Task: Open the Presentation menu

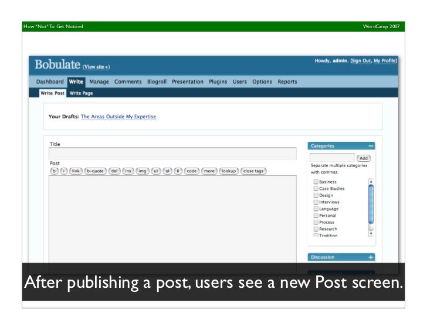Action: coord(188,82)
